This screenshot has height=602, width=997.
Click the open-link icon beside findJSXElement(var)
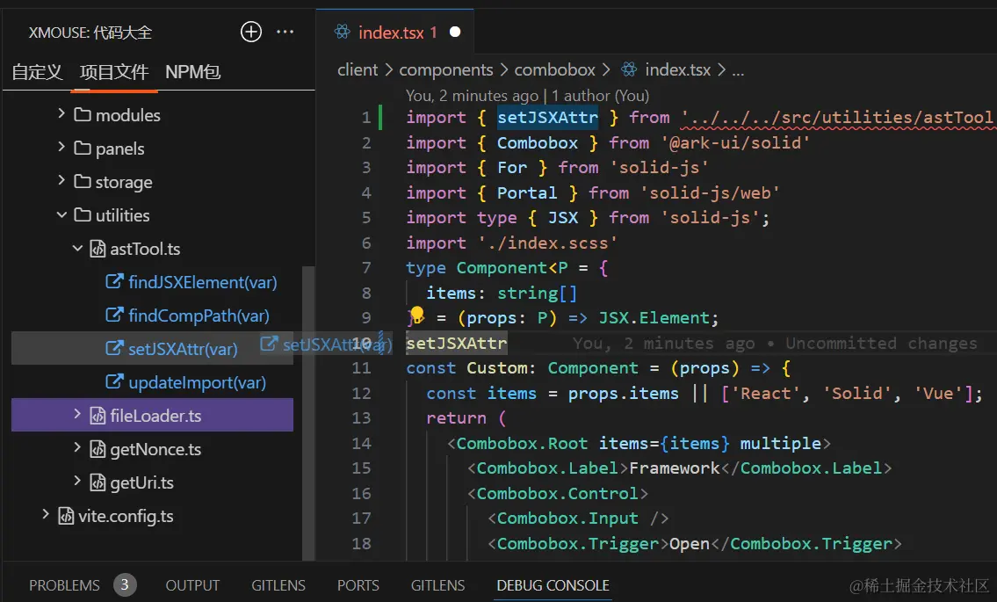point(114,282)
